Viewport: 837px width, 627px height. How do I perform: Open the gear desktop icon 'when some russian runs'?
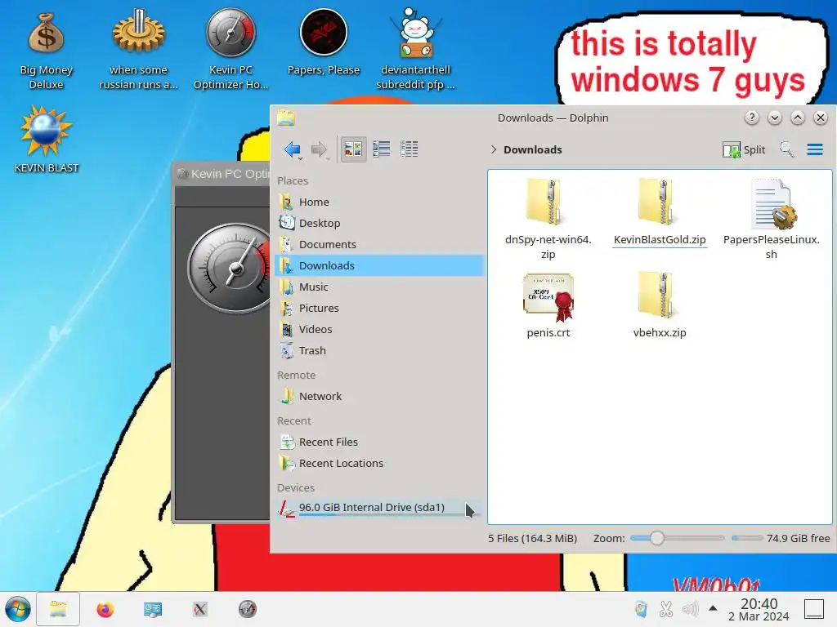(x=139, y=49)
